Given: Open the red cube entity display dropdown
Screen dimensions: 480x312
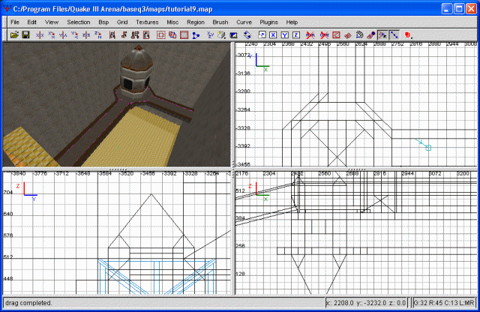Looking at the screenshot, I should pyautogui.click(x=408, y=35).
